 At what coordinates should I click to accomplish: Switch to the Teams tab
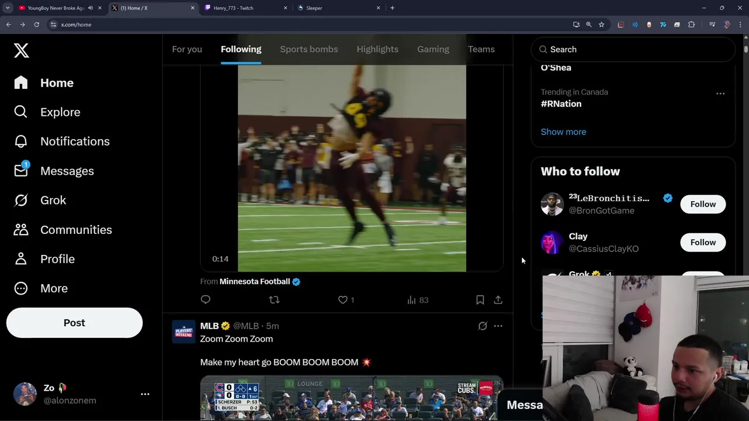tap(481, 49)
